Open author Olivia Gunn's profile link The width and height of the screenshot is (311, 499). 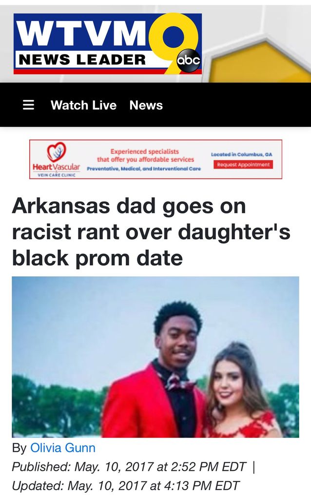click(x=63, y=448)
